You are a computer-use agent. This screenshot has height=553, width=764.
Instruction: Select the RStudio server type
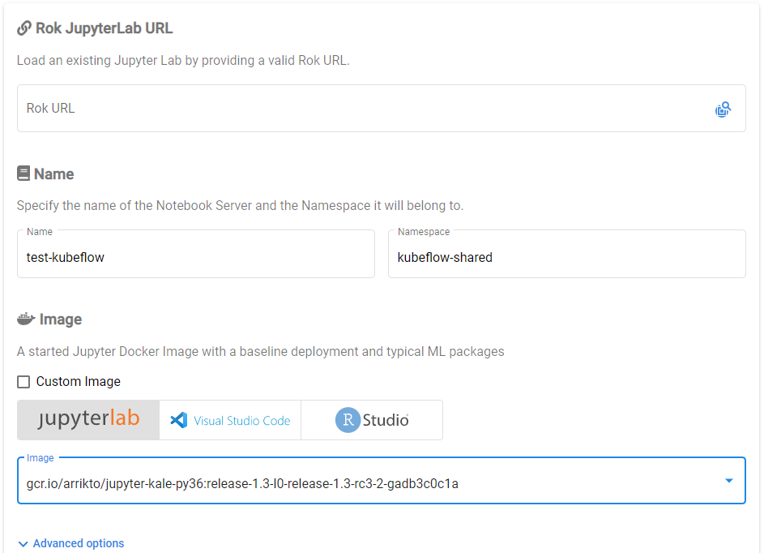(372, 420)
